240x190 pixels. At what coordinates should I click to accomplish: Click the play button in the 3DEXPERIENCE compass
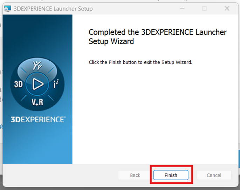pyautogui.click(x=37, y=84)
